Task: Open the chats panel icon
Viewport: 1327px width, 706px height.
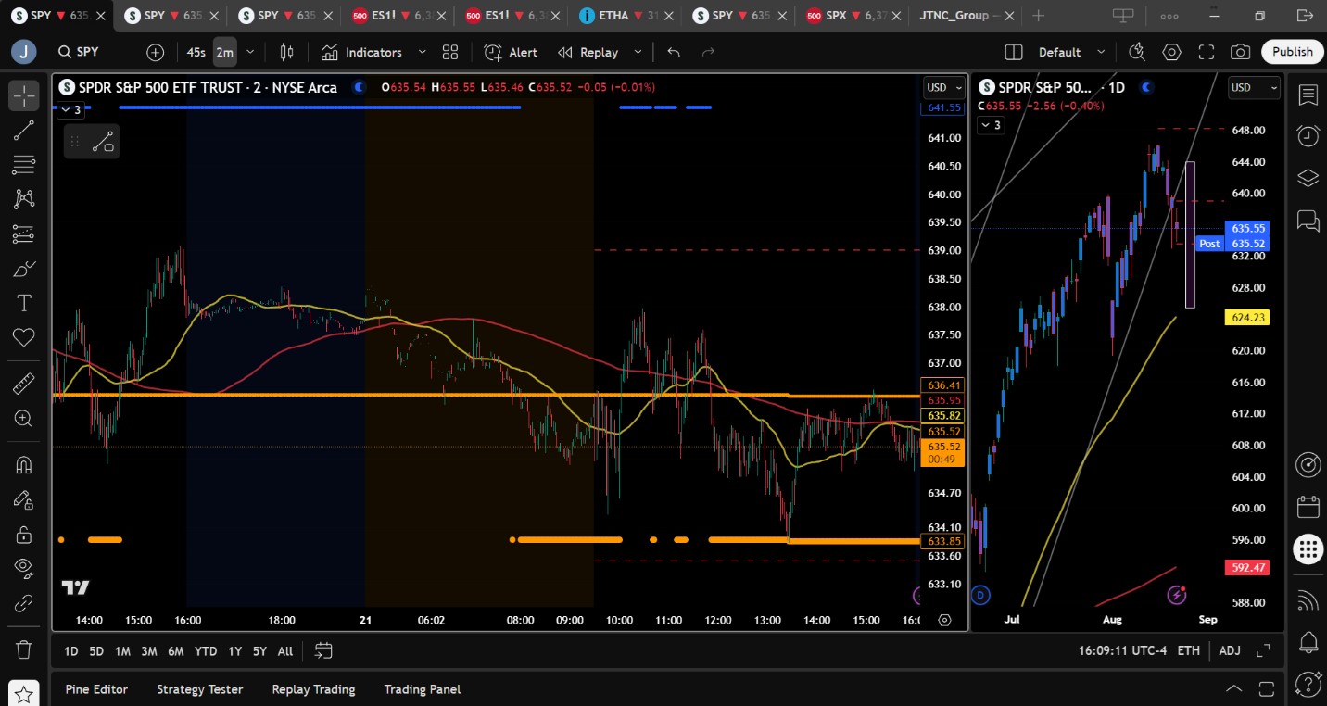Action: (1308, 221)
